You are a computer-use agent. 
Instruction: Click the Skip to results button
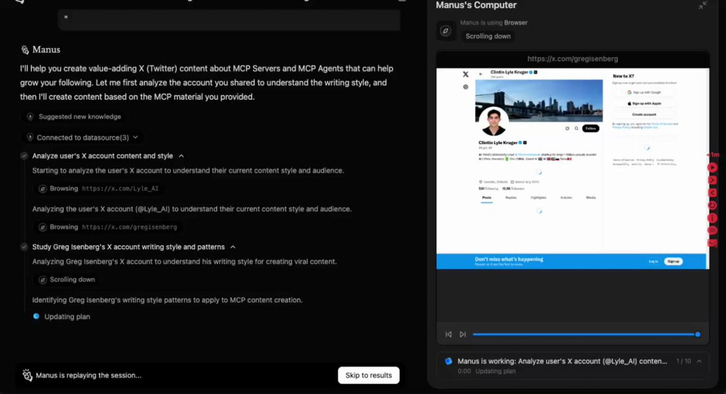369,375
